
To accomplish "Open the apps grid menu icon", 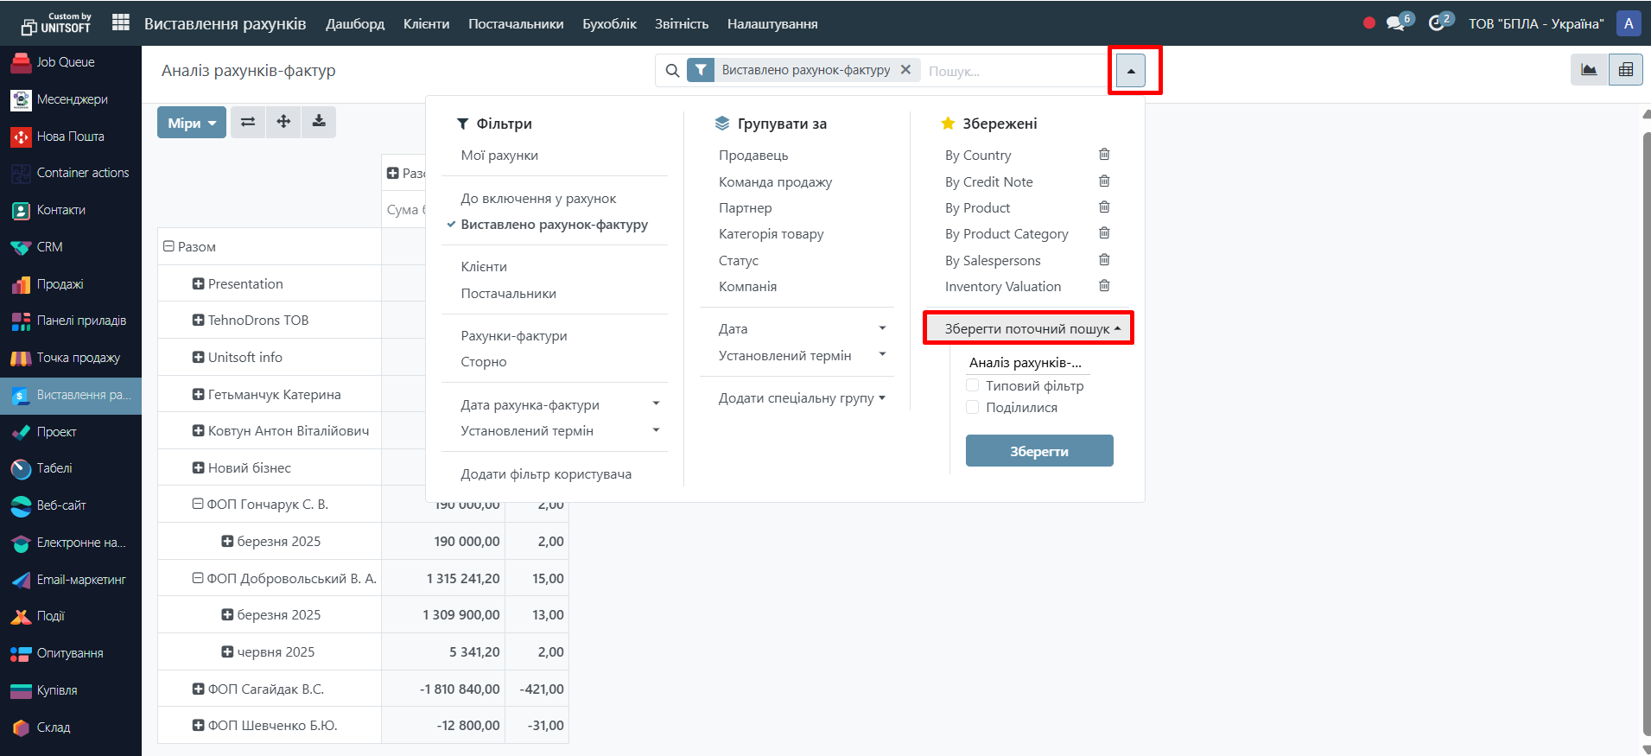I will (121, 23).
